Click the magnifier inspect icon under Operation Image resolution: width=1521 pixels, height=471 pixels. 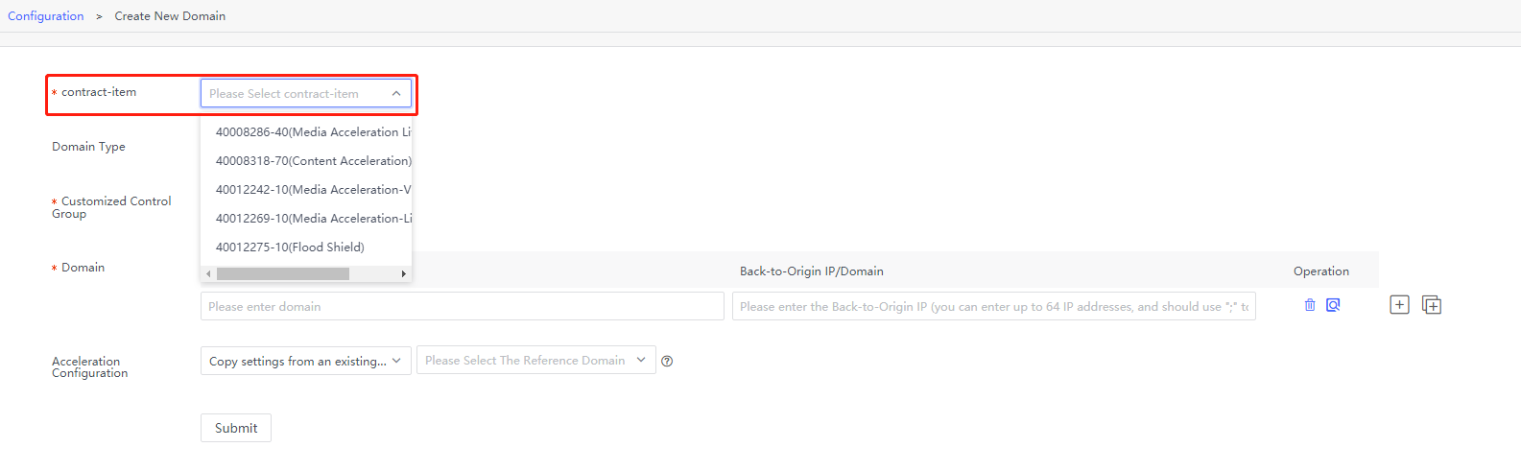click(1333, 305)
